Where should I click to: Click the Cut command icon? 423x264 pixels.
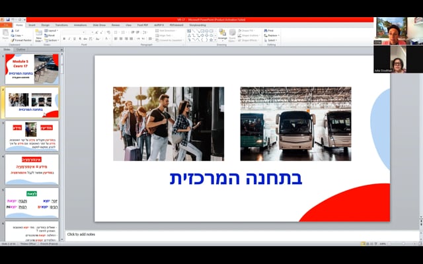click(x=13, y=31)
